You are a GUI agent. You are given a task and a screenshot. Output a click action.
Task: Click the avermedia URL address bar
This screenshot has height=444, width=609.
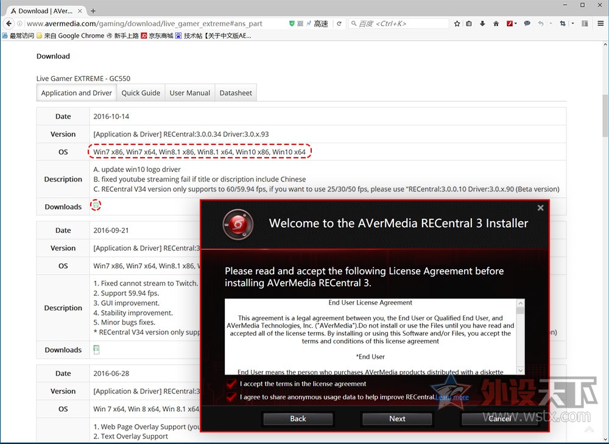pos(155,24)
